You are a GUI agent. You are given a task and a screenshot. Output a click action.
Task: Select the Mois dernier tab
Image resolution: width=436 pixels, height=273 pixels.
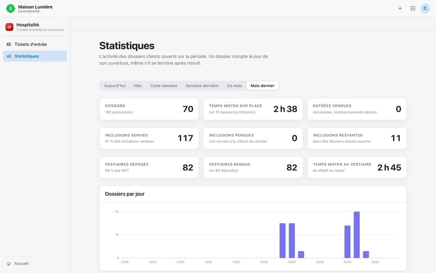point(263,86)
